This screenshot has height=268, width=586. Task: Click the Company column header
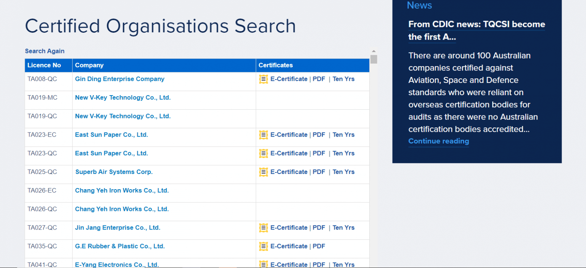[89, 65]
